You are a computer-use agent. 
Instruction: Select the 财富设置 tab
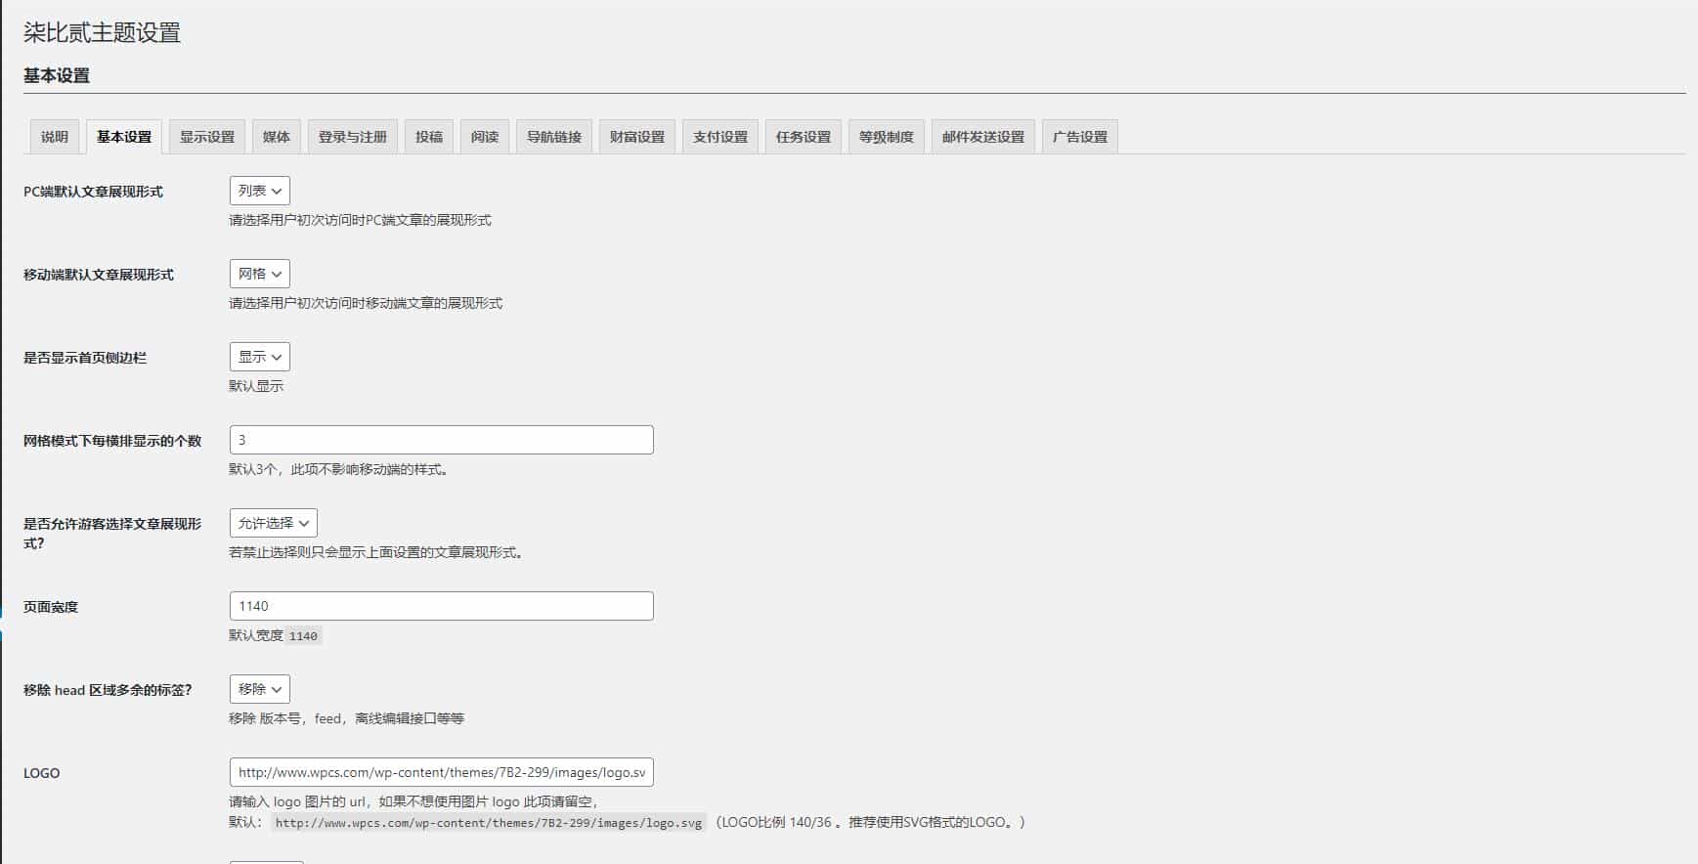[637, 137]
